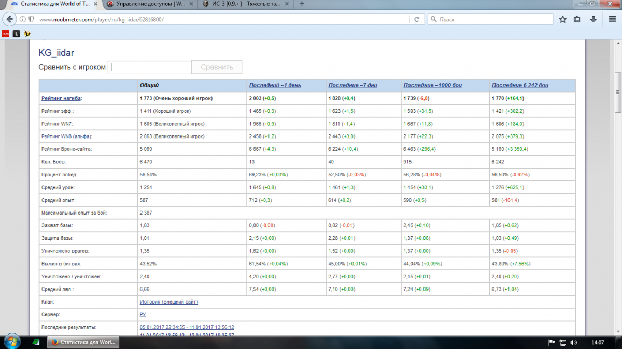The height and width of the screenshot is (349, 622).
Task: Switch to the ИС-3 tab
Action: point(247,4)
